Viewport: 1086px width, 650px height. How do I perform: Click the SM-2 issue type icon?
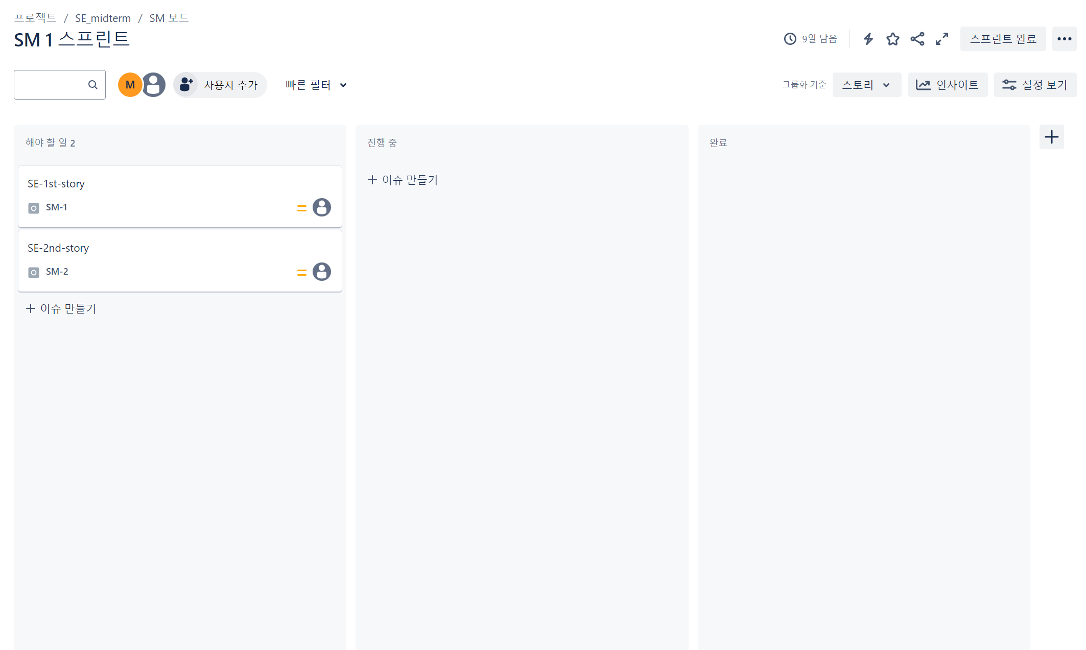click(x=34, y=272)
